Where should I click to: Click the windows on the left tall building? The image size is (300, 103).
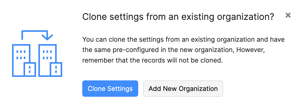pyautogui.click(x=21, y=55)
